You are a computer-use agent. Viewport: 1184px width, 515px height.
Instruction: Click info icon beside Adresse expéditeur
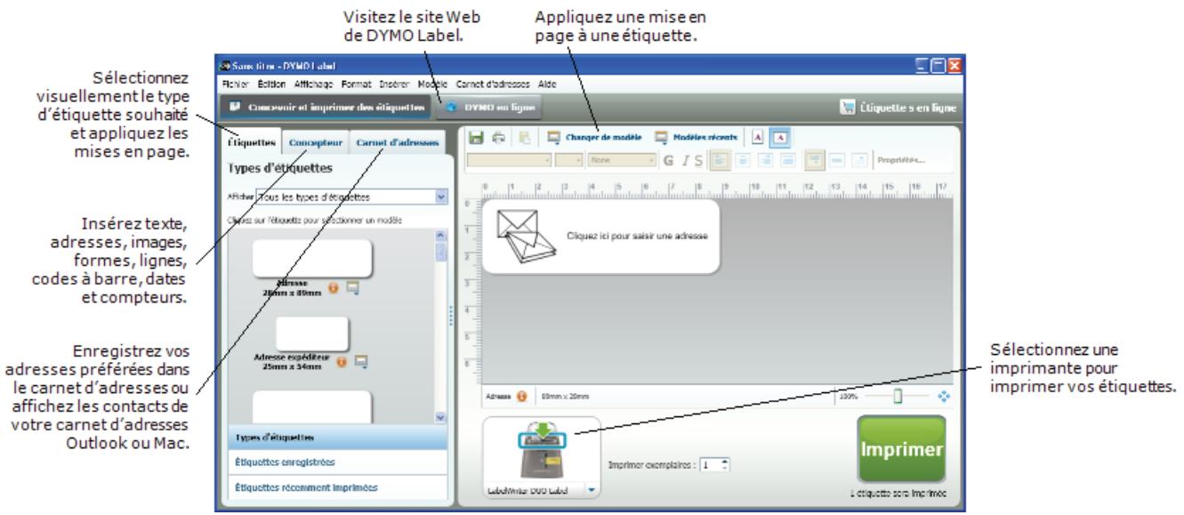[342, 362]
